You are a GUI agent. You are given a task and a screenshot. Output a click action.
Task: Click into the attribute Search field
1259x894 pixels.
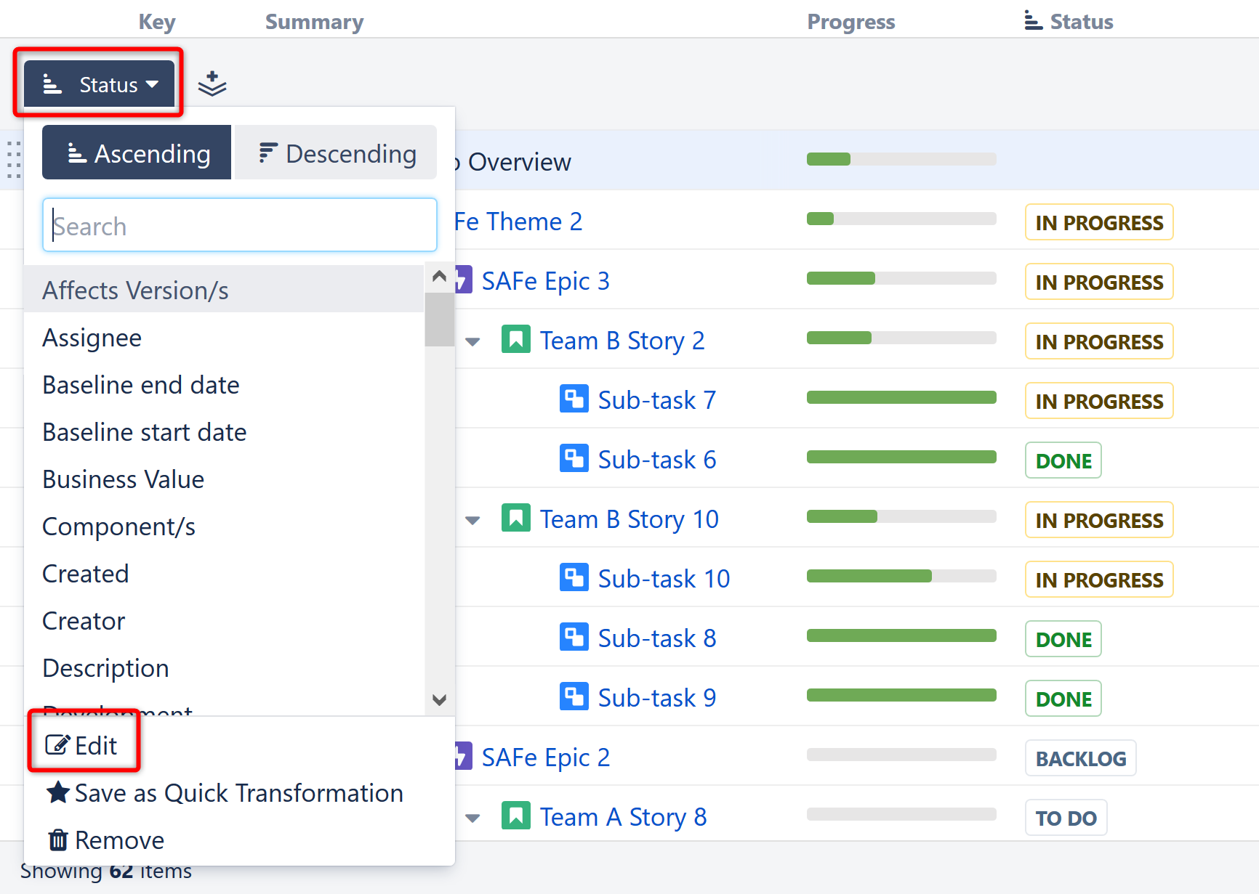pyautogui.click(x=240, y=226)
